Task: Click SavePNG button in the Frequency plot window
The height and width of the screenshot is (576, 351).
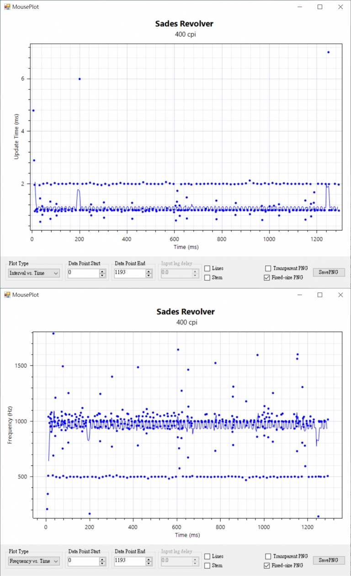Action: click(x=329, y=560)
